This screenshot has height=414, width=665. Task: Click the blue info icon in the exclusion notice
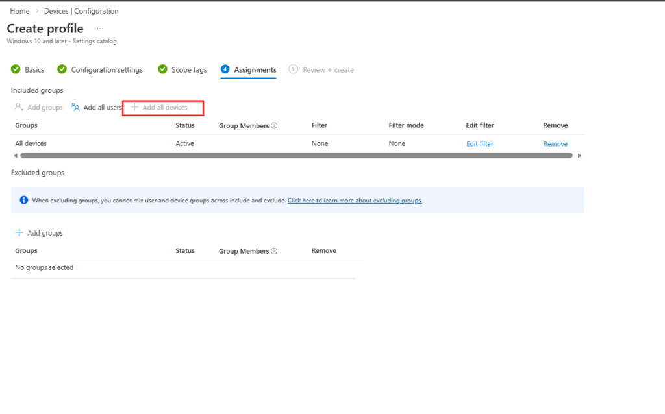[x=23, y=201]
